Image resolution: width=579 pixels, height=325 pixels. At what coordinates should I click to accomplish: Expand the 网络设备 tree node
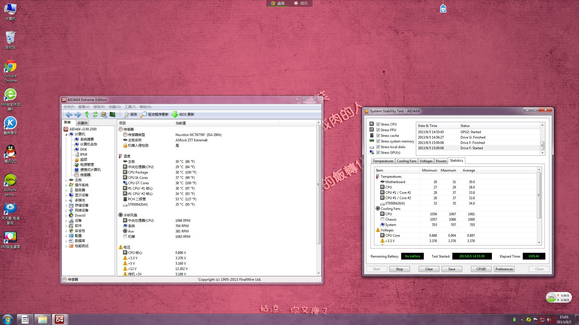66,210
